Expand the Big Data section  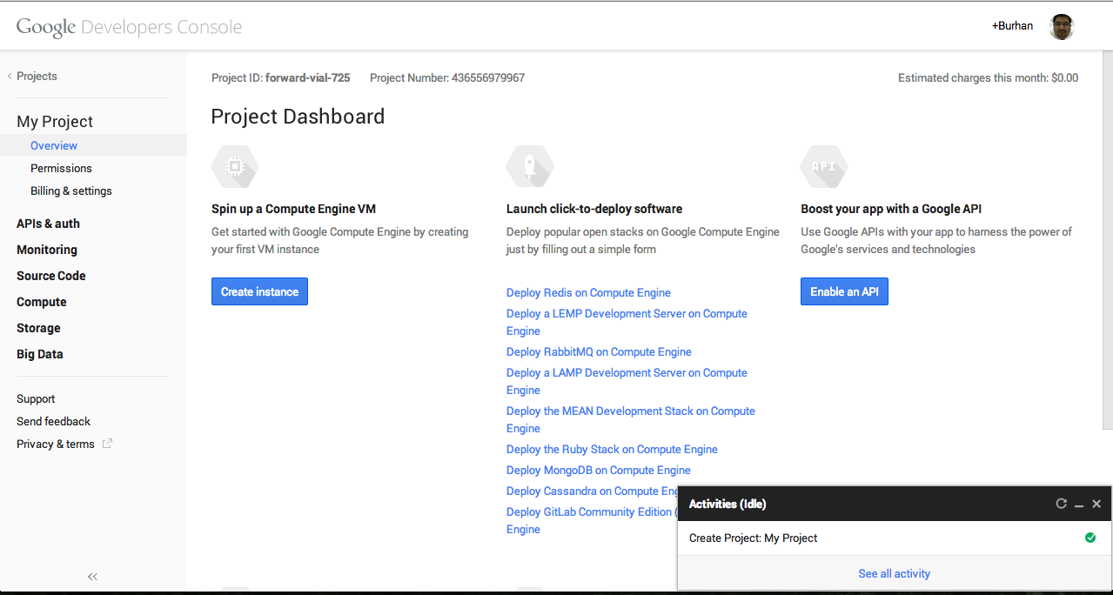40,354
